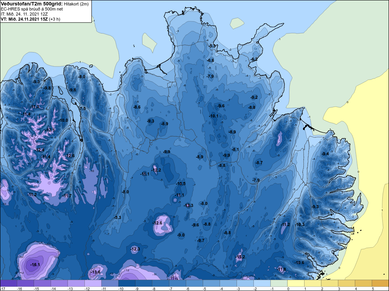Click the 'VT: Mið. 24.11.2021 15Z' valid time
This screenshot has width=389, height=291.
click(24, 19)
